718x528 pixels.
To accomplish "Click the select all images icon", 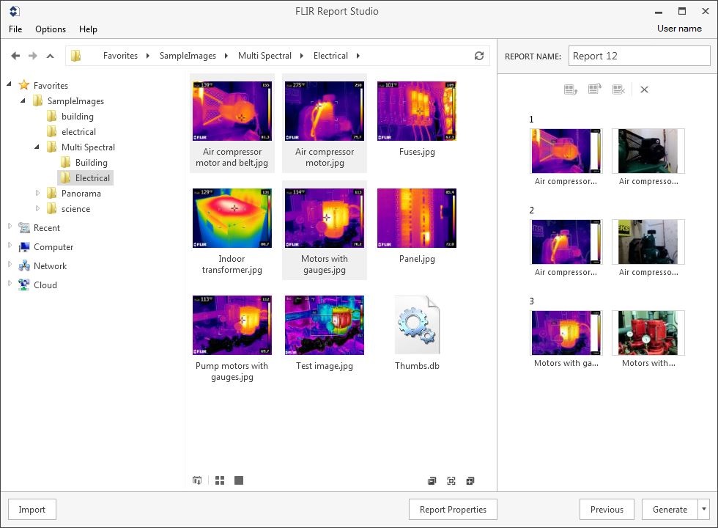I will coord(451,481).
